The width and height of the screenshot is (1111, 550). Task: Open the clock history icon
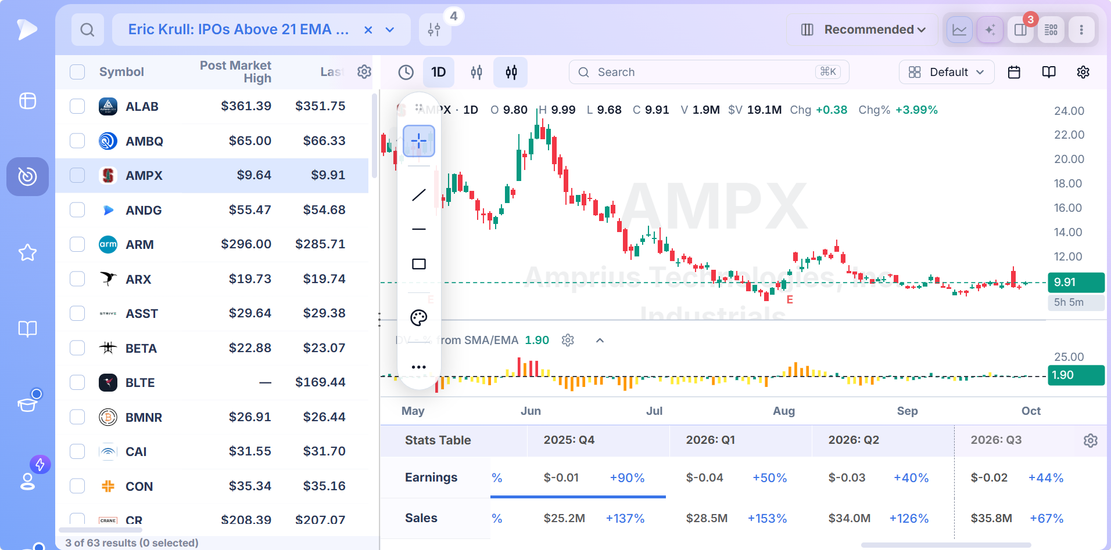click(406, 72)
